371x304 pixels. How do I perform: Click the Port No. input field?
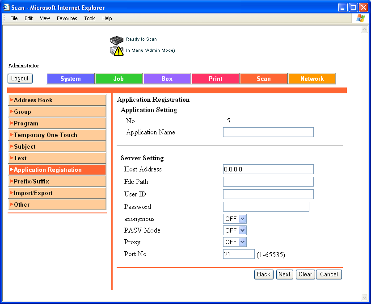239,254
